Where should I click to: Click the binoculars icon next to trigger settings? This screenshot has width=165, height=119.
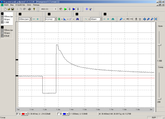tap(77, 19)
